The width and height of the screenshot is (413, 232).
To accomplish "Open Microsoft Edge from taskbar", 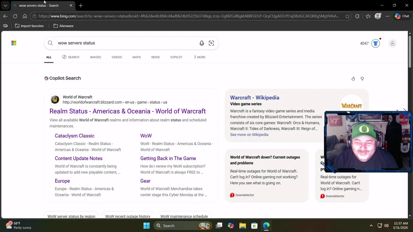I will (x=266, y=226).
